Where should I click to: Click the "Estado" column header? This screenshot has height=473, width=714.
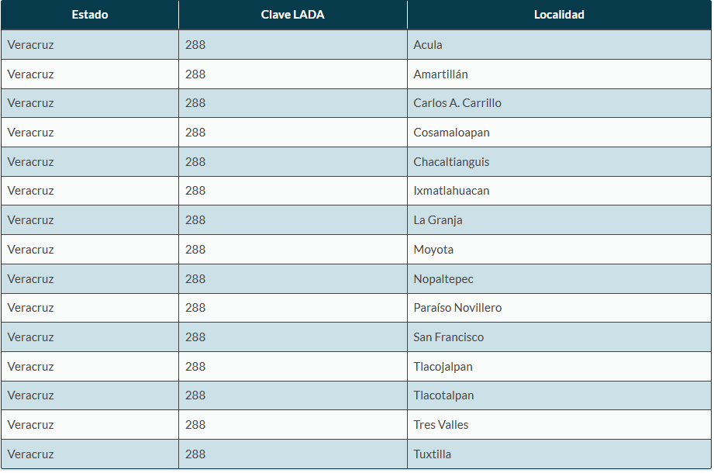click(x=90, y=15)
